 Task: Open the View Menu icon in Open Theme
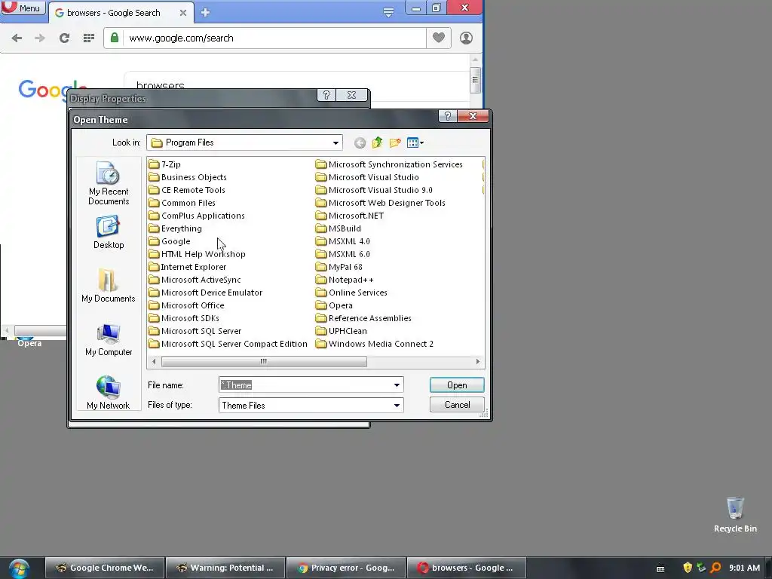pos(415,142)
